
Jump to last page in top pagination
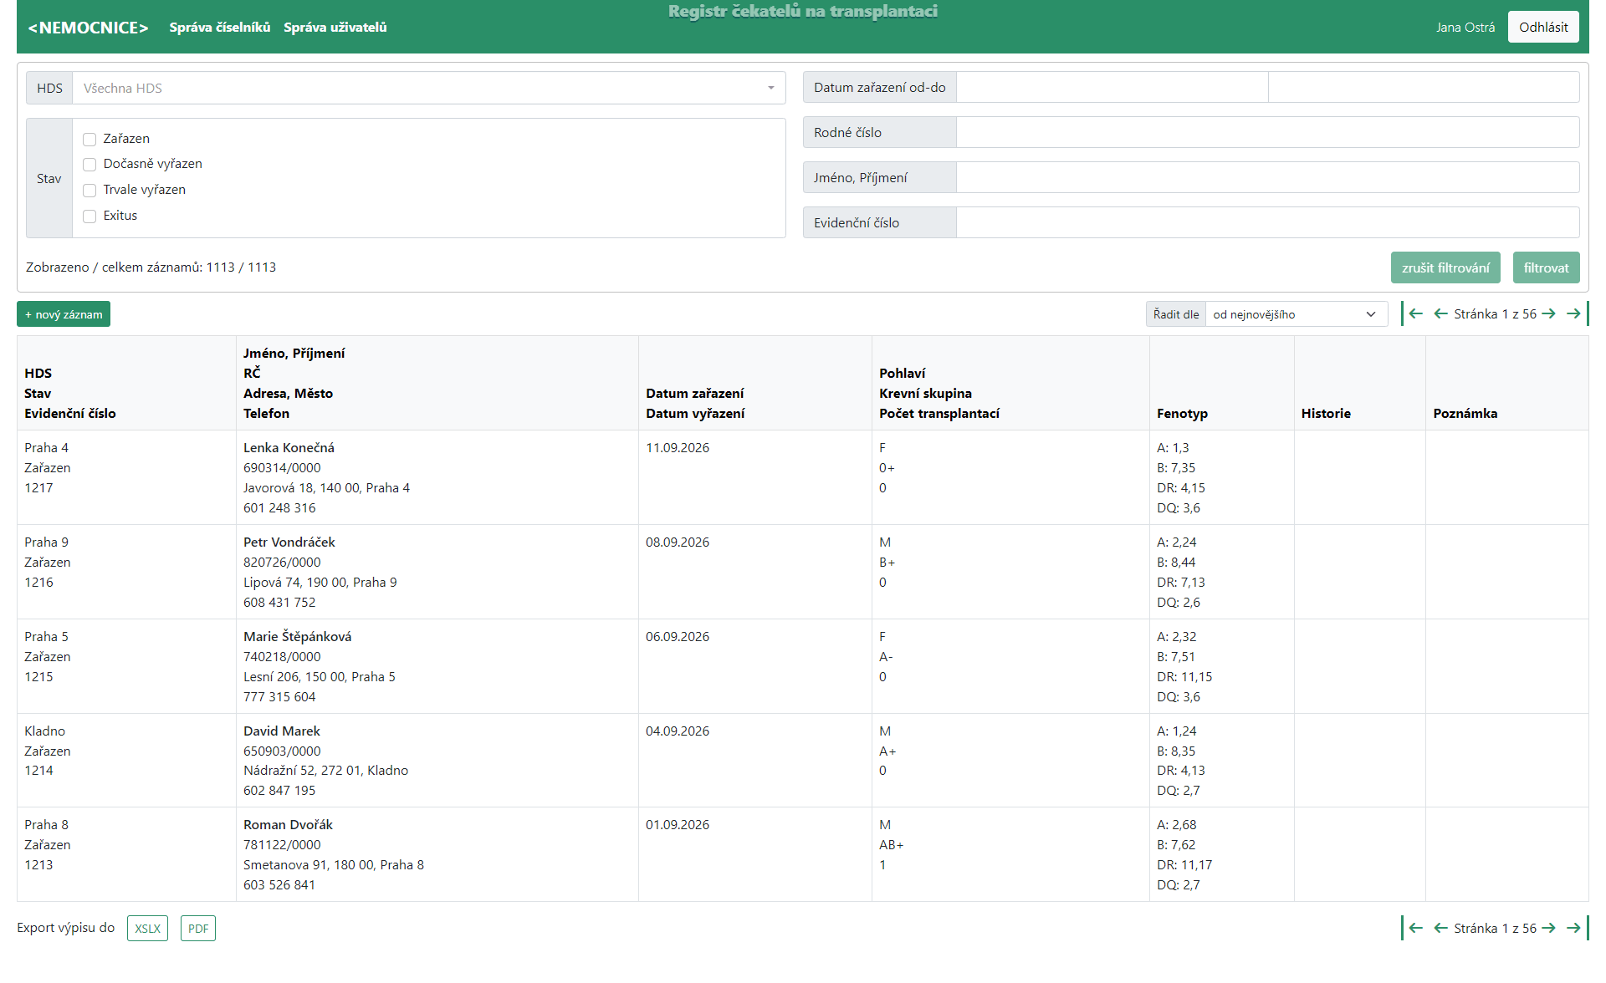pos(1575,314)
